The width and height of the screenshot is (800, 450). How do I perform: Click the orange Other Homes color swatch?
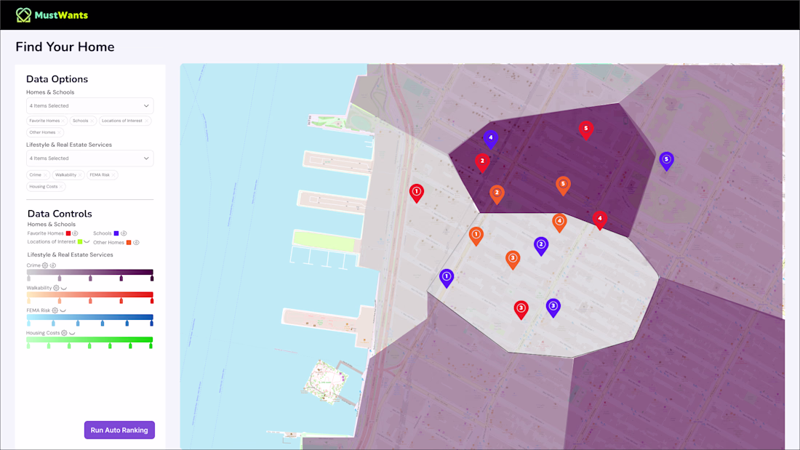point(129,242)
